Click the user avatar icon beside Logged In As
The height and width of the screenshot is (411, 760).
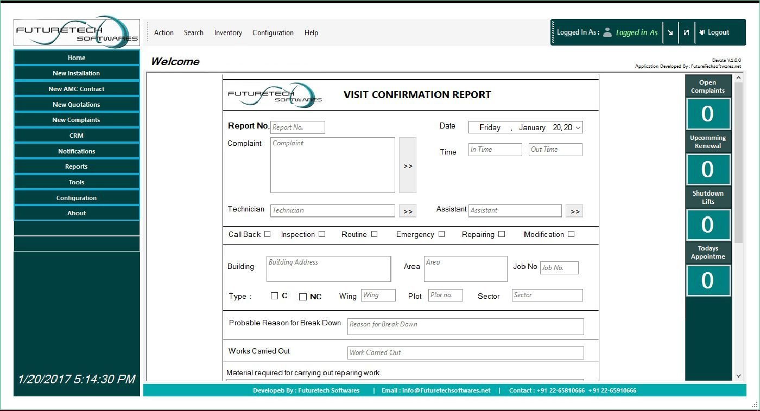[607, 33]
